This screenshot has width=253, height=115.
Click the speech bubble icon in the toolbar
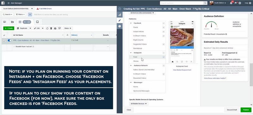(x=59, y=28)
